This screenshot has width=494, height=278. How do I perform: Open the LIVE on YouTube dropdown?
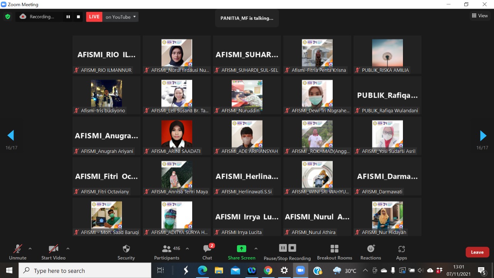(x=120, y=17)
